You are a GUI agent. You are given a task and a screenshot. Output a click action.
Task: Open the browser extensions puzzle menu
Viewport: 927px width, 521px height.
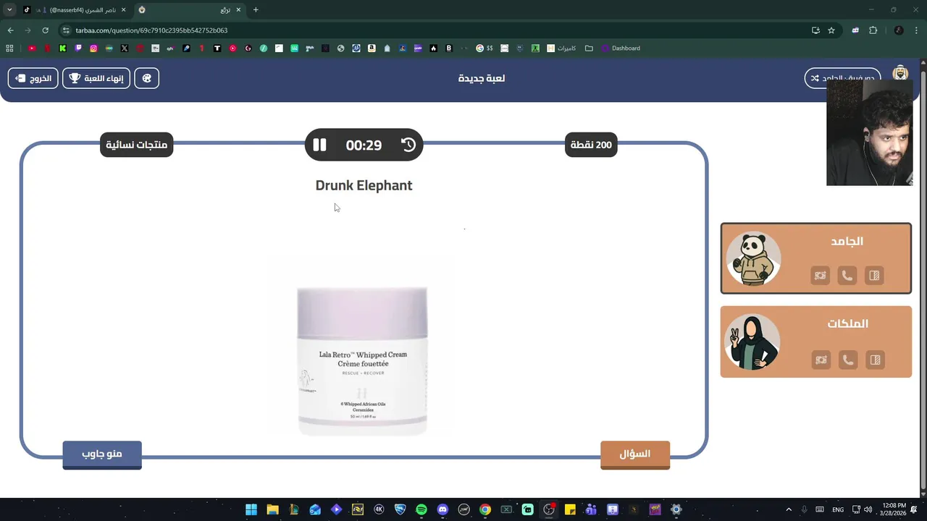873,30
